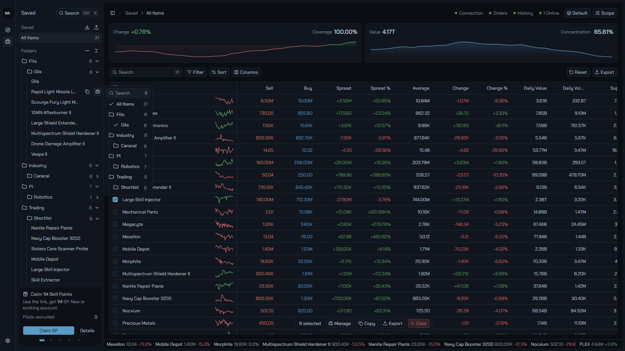
Task: Open the Mechanical Parts sparkline chart
Action: [x=224, y=212]
